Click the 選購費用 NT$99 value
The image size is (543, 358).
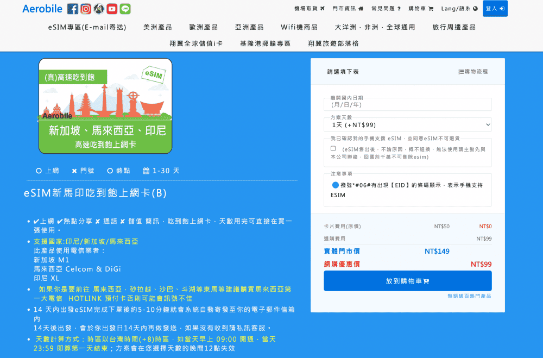point(484,238)
